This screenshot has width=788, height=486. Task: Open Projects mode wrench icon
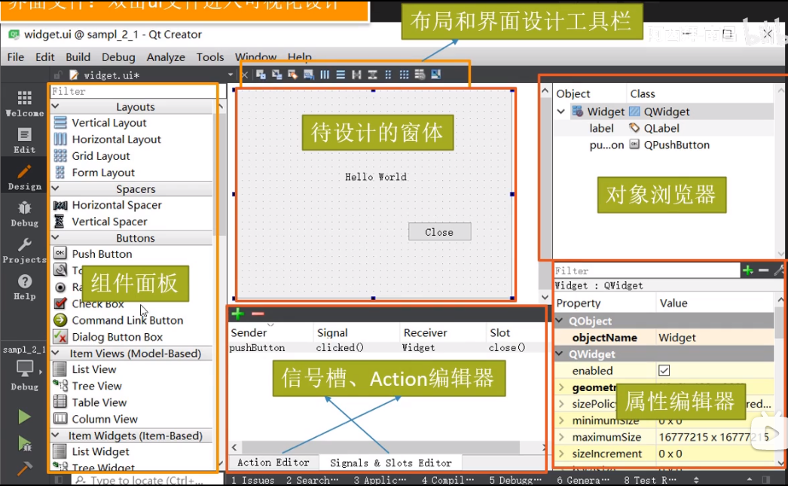pos(24,249)
